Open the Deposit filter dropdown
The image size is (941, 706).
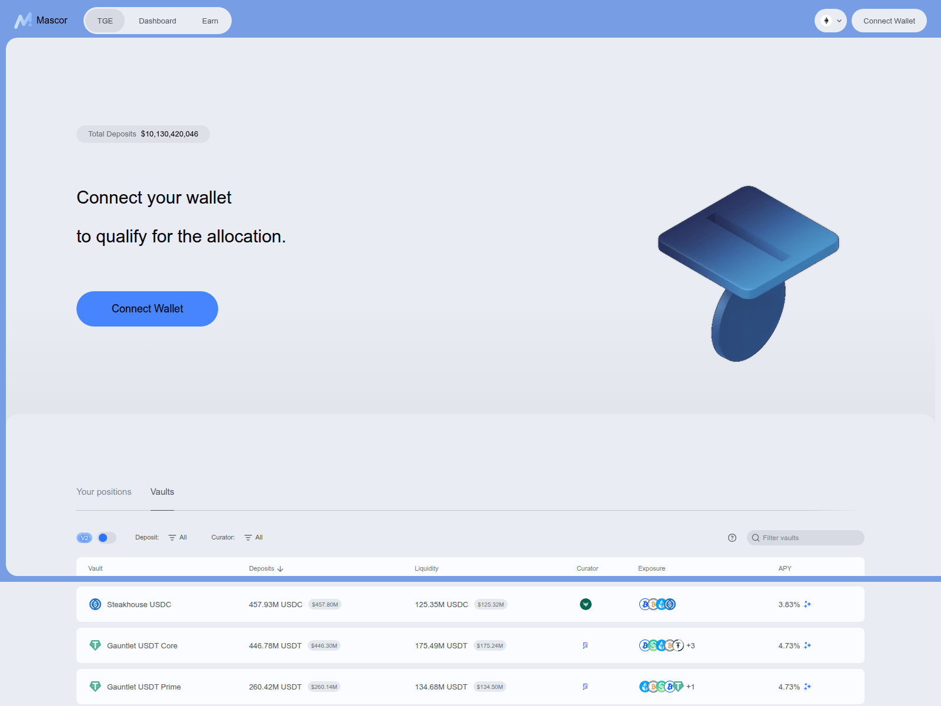point(177,537)
